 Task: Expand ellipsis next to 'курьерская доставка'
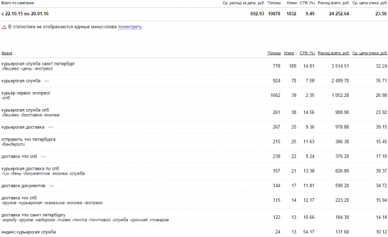pyautogui.click(x=50, y=127)
